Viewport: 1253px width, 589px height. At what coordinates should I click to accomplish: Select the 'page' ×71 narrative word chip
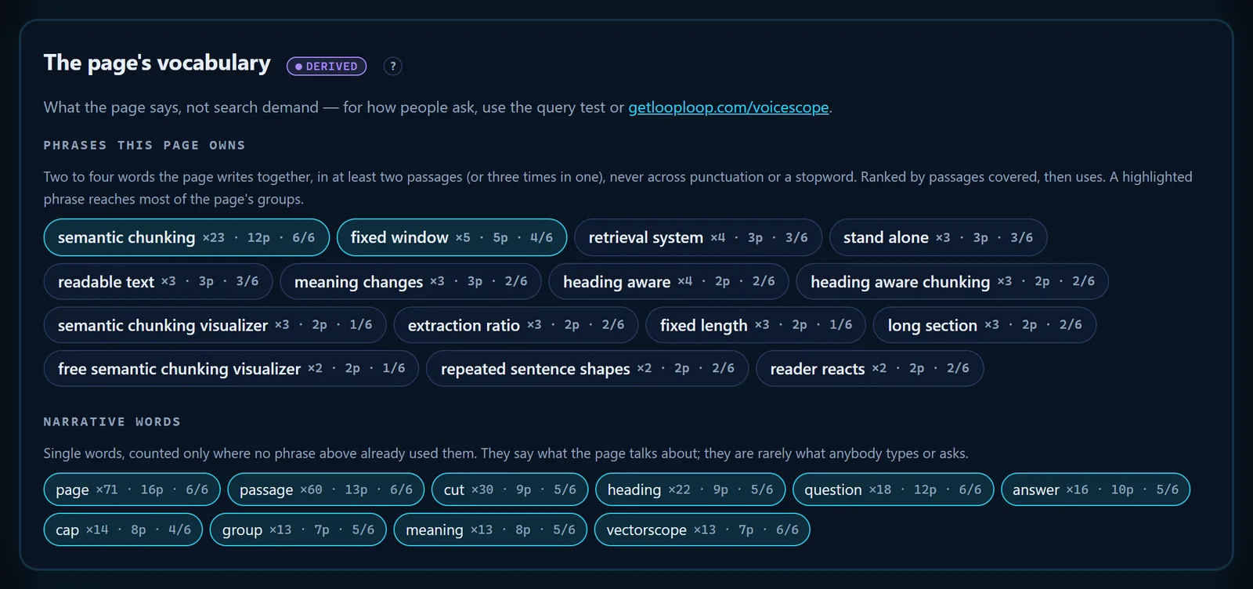point(132,490)
